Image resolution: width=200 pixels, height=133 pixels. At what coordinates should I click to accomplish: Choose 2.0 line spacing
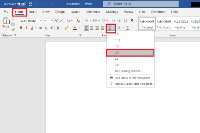click(x=130, y=53)
